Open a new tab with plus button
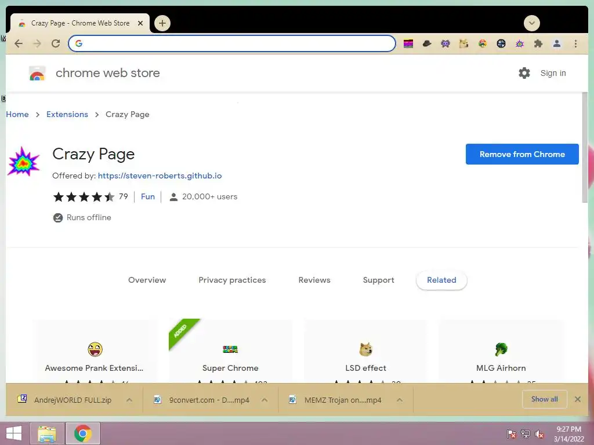Image resolution: width=594 pixels, height=445 pixels. 162,23
